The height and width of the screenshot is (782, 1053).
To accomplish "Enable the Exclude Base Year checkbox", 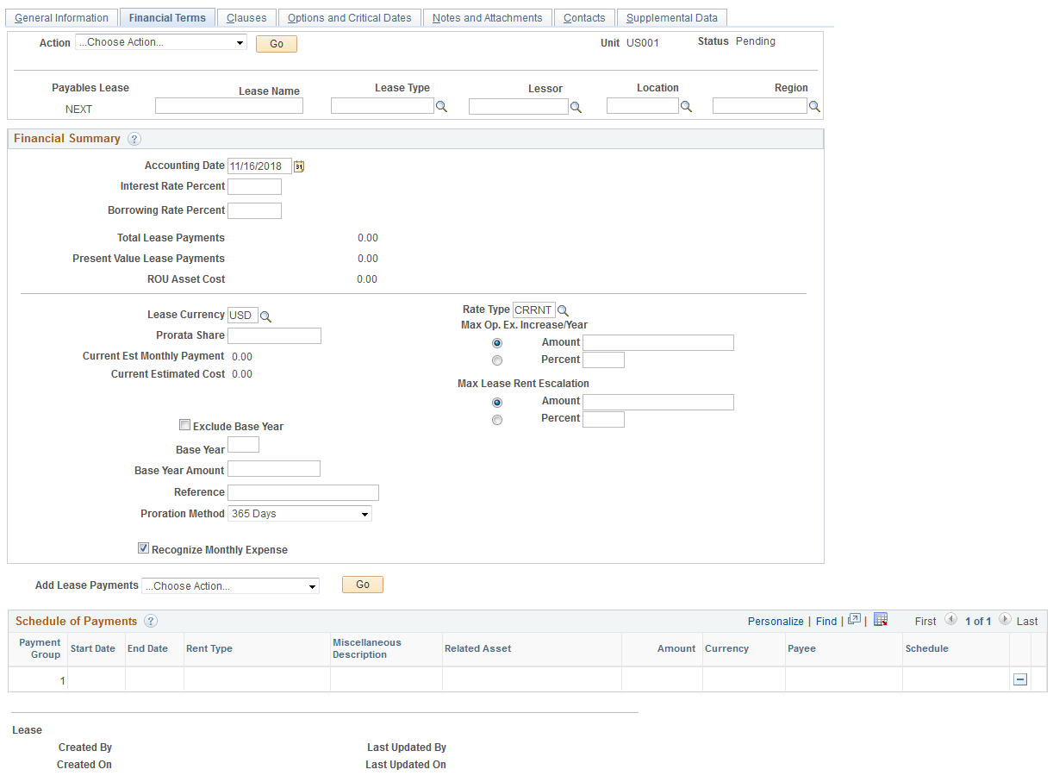I will click(x=184, y=425).
